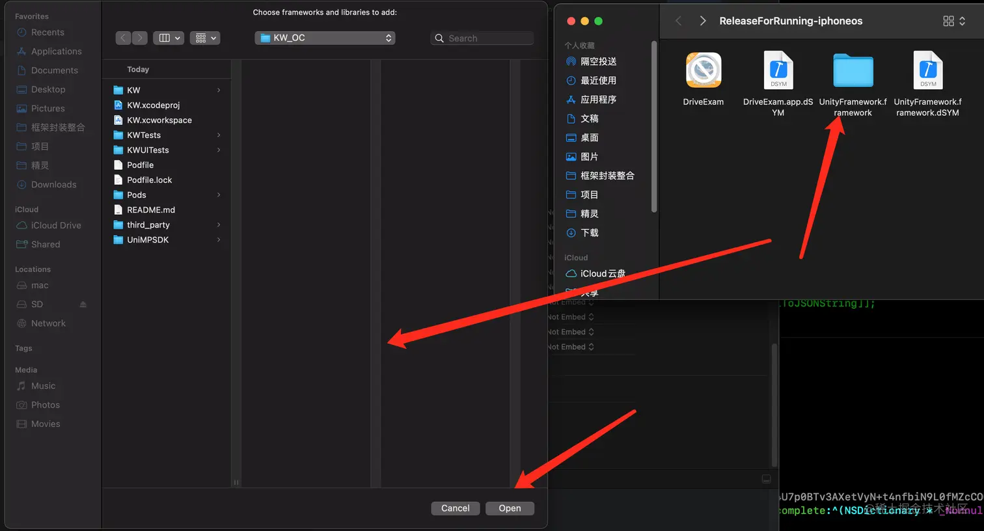
Task: Open 精灵 in Finder sidebar
Action: pyautogui.click(x=582, y=213)
